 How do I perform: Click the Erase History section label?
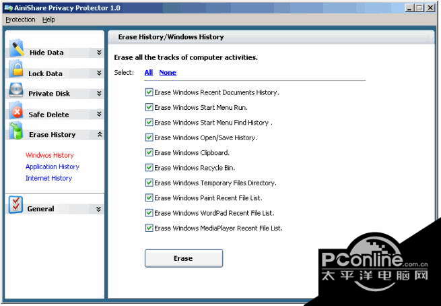point(53,135)
